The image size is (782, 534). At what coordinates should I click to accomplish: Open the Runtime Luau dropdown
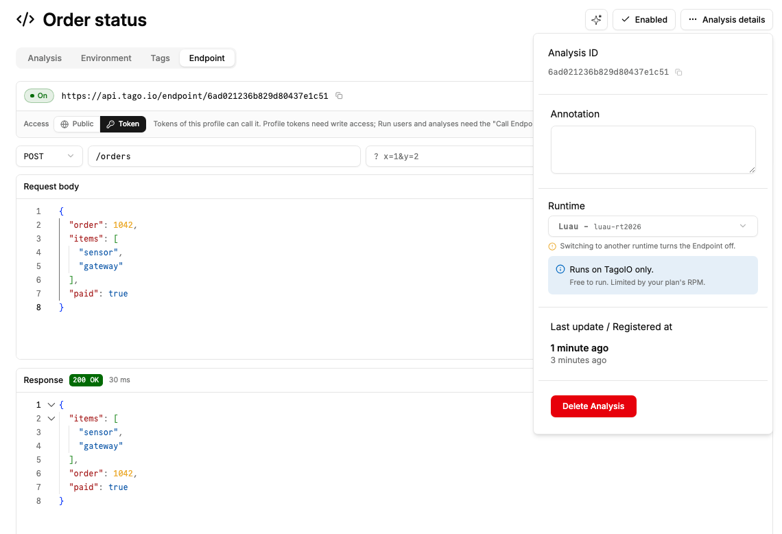click(x=652, y=226)
